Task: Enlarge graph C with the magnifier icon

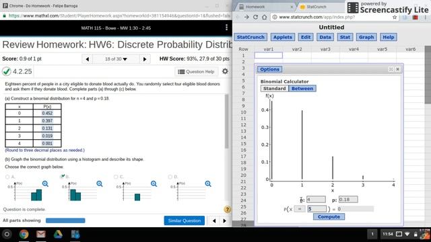Action: pyautogui.click(x=154, y=184)
